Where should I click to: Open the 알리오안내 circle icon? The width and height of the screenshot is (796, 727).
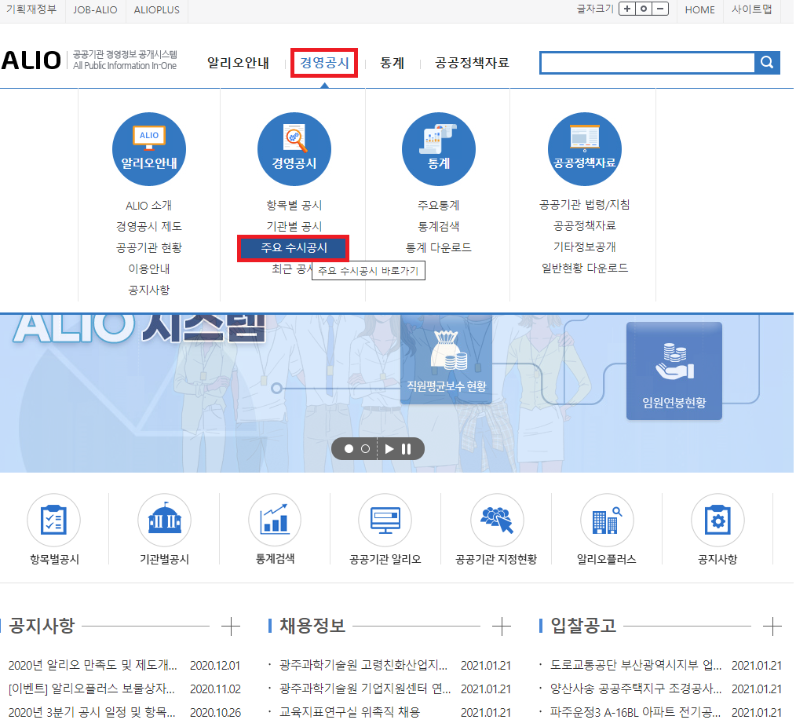(x=148, y=149)
